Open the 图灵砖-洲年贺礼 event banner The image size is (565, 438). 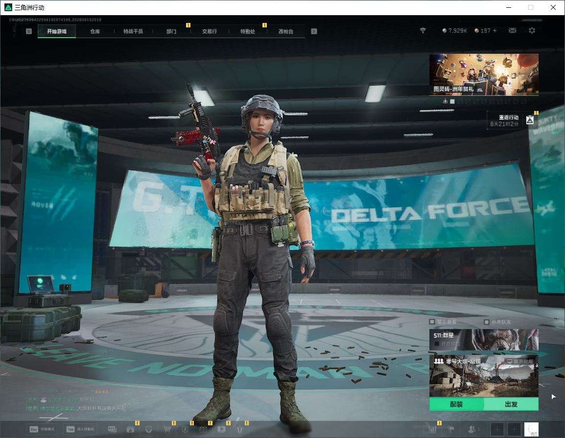point(484,74)
